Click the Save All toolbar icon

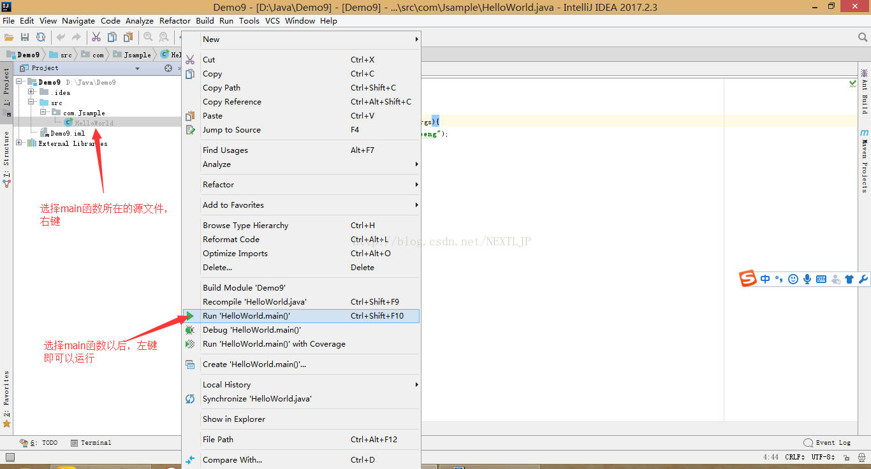[x=25, y=38]
